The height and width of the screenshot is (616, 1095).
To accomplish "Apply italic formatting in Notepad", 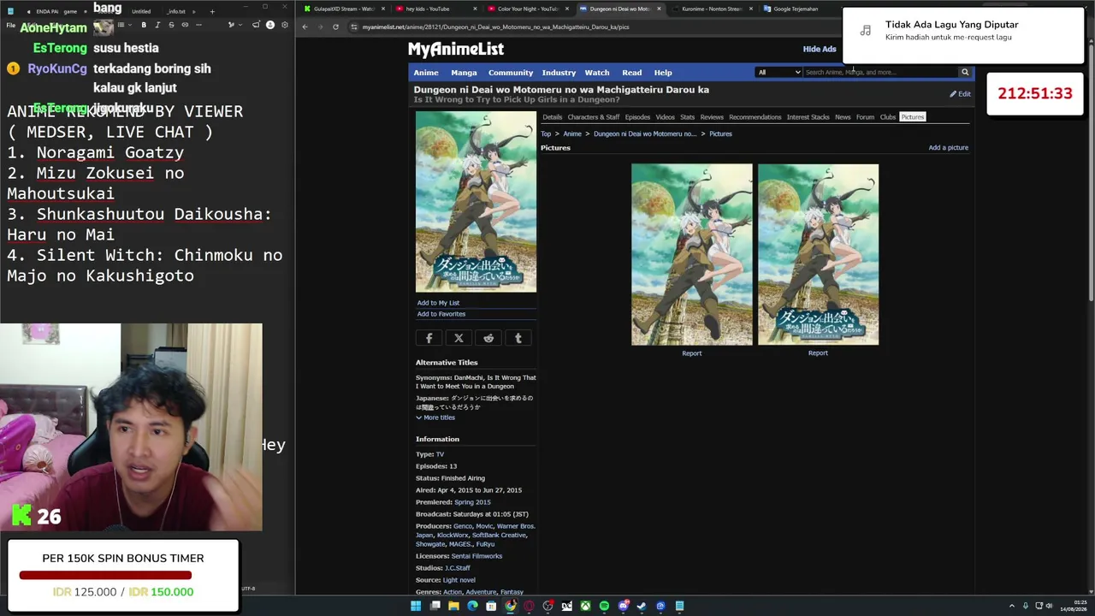I will coord(157,25).
